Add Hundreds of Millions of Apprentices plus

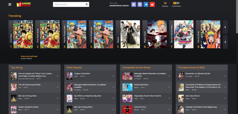point(225,87)
